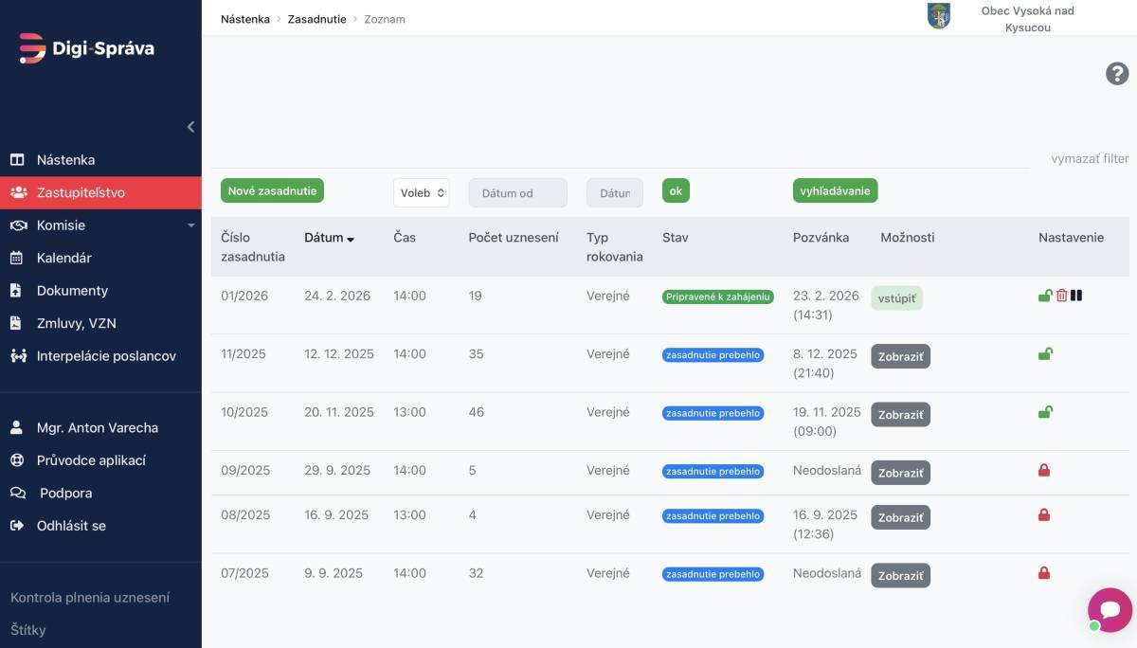
Task: Click Odhlásit se logout icon
Action: (x=17, y=526)
